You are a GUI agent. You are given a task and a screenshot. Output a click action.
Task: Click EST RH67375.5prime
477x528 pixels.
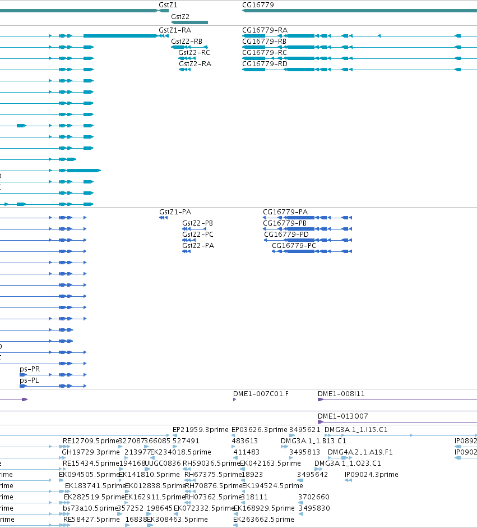(x=213, y=475)
